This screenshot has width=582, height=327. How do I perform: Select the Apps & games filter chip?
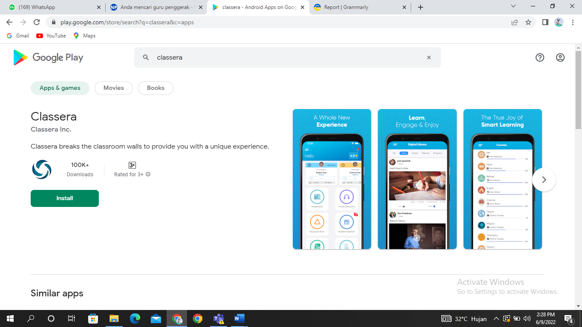click(x=60, y=88)
